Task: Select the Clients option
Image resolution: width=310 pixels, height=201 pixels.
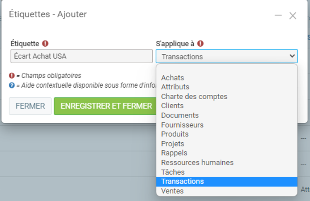Action: 172,106
